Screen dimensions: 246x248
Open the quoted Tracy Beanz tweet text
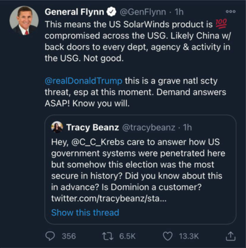pyautogui.click(x=138, y=170)
